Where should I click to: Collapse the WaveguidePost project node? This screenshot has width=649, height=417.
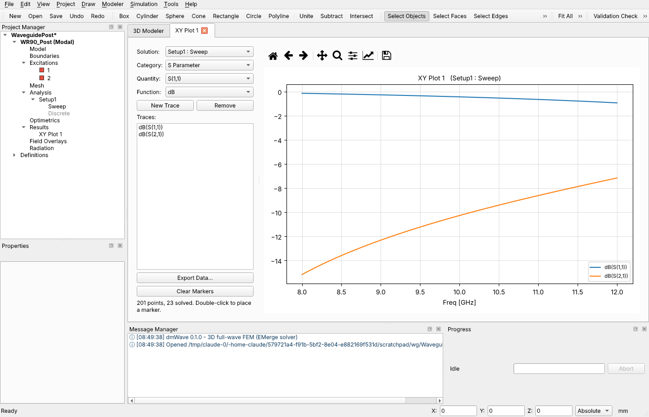(5, 35)
